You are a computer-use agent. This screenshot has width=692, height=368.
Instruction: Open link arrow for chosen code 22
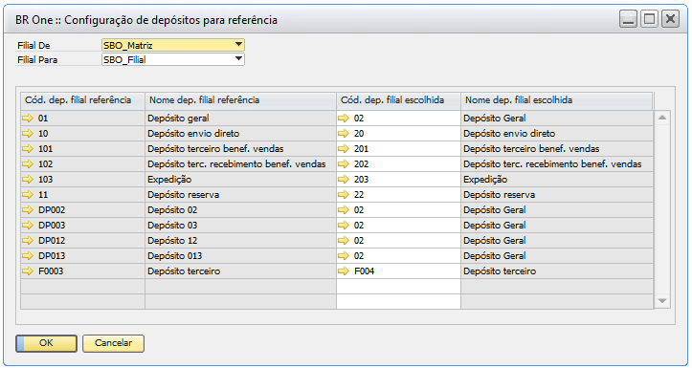[x=344, y=195]
